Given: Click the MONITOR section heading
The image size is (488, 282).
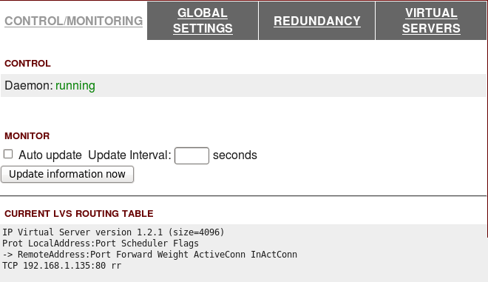Looking at the screenshot, I should [x=27, y=136].
